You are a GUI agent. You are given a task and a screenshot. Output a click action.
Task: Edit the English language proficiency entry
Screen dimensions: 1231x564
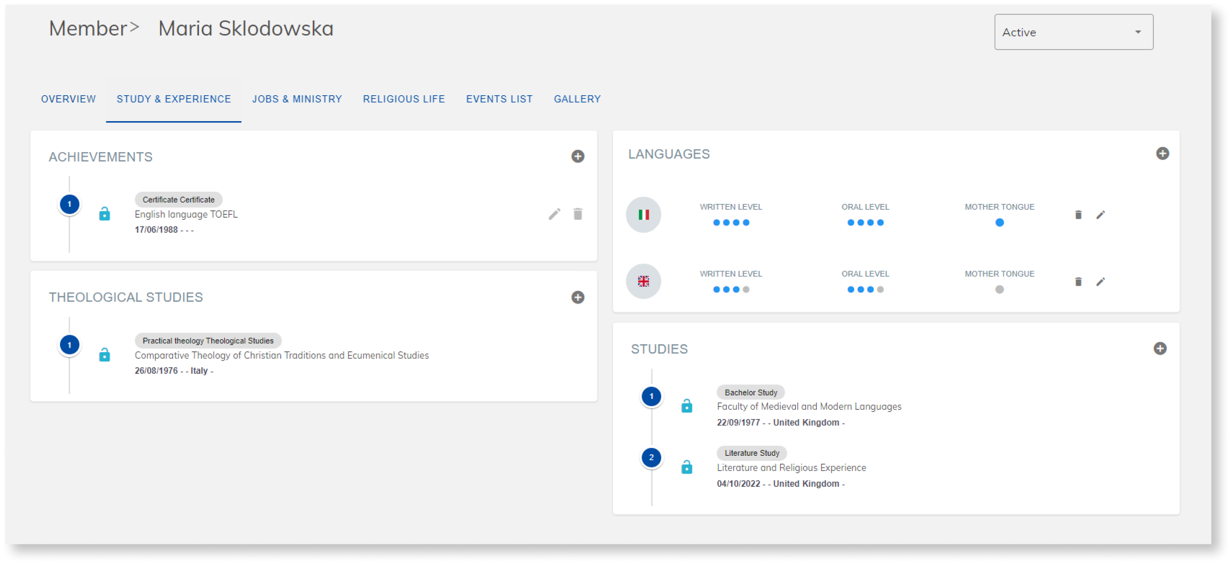point(1101,282)
